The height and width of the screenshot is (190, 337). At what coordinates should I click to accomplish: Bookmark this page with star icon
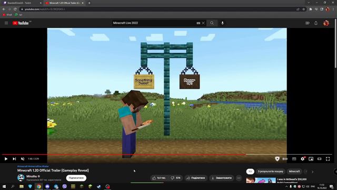point(303,9)
